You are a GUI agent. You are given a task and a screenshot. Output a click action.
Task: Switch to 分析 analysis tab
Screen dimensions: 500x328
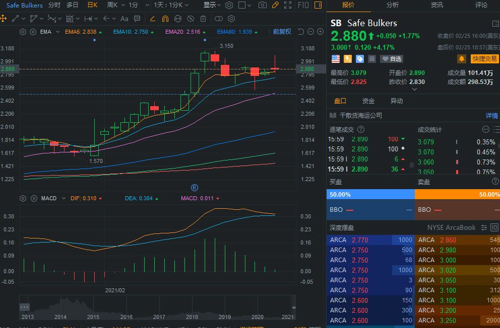click(392, 5)
